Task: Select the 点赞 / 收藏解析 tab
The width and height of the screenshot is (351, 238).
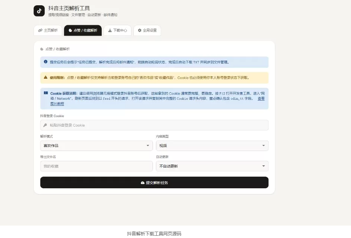Action: click(x=83, y=30)
